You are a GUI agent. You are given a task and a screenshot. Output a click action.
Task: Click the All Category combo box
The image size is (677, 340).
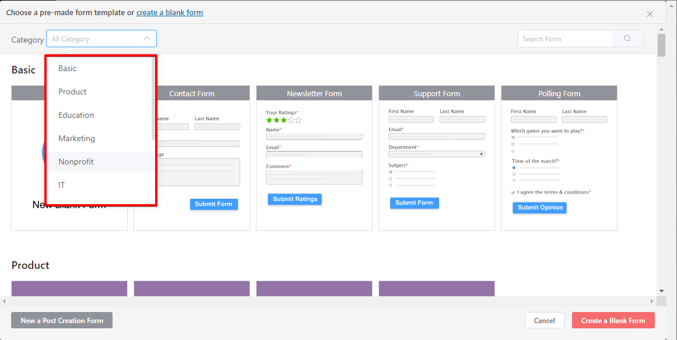[93, 38]
